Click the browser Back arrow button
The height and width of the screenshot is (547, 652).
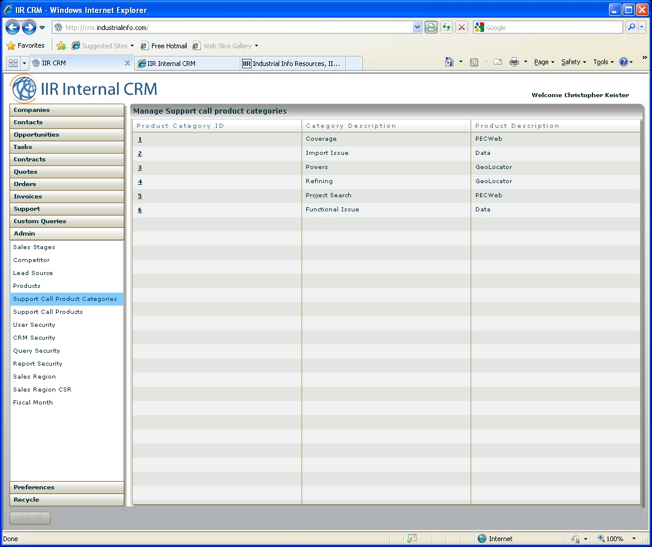click(x=13, y=28)
